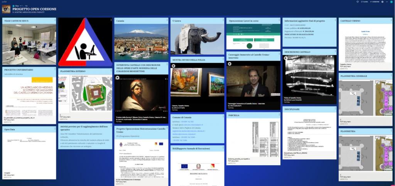Image resolution: width=395 pixels, height=186 pixels.
Task: Open the PLANIMETRIA GENERALE floor plan PDF
Action: pos(366,99)
